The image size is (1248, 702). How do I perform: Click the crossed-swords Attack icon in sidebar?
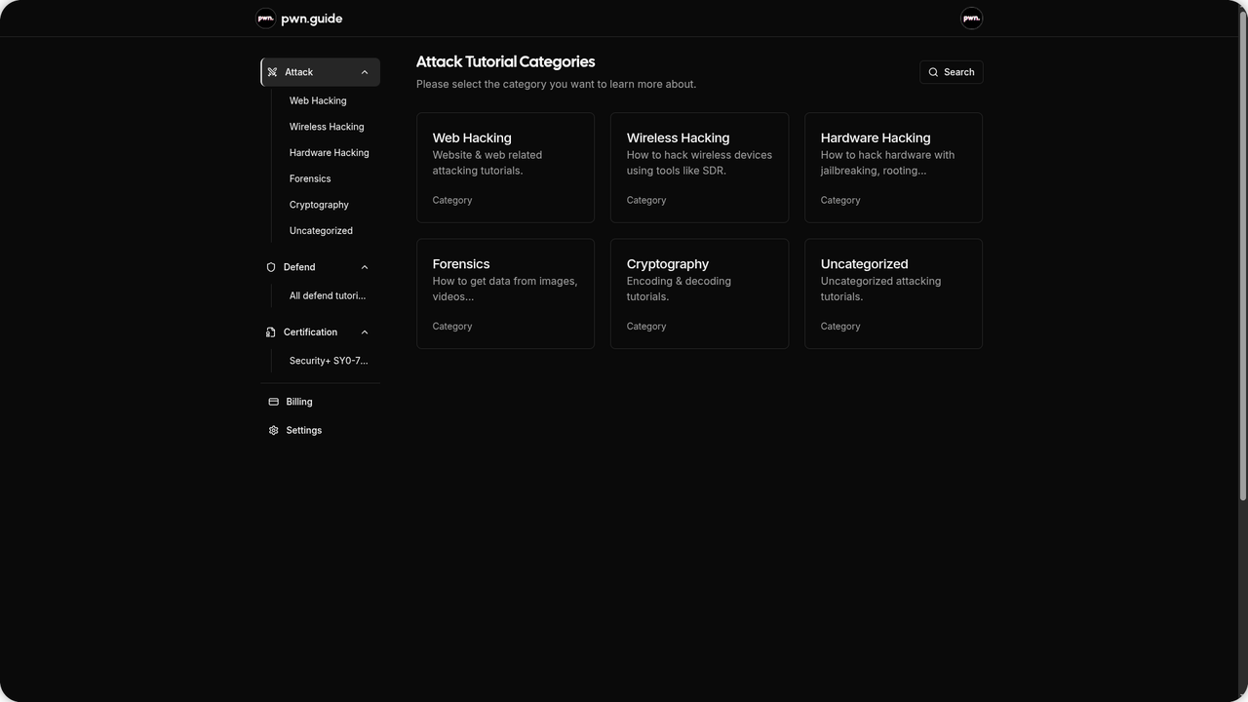tap(273, 71)
